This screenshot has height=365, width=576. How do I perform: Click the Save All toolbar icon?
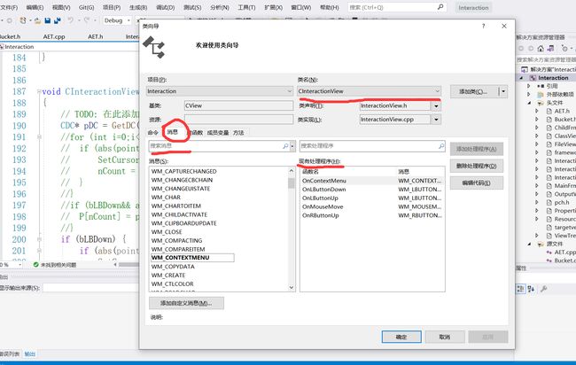[56, 19]
